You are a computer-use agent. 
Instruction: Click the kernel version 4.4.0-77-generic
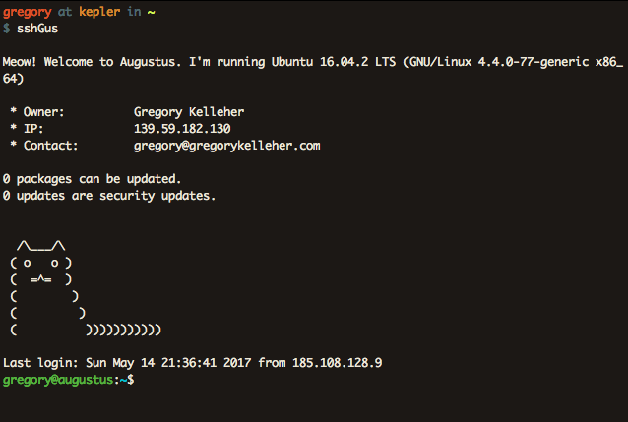pyautogui.click(x=534, y=62)
